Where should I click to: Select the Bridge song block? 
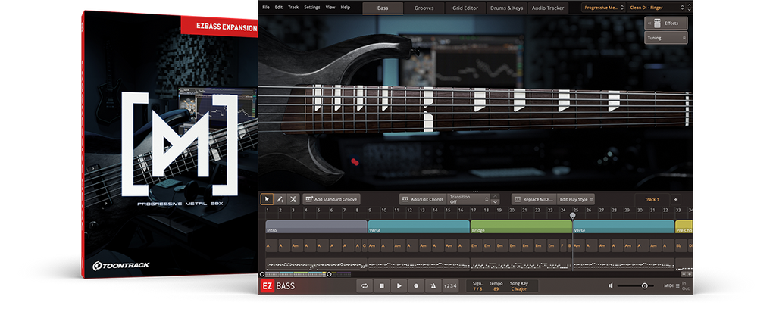click(x=521, y=226)
